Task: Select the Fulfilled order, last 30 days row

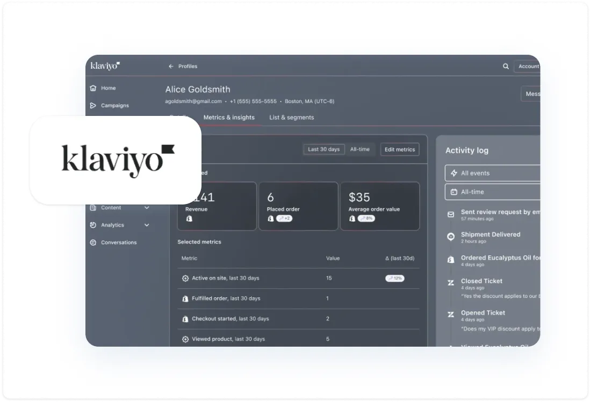Action: tap(298, 298)
